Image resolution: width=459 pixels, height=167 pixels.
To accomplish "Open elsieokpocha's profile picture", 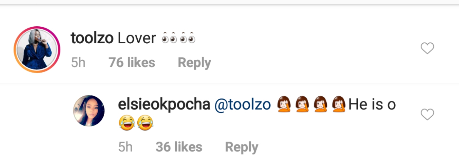I will [x=89, y=111].
